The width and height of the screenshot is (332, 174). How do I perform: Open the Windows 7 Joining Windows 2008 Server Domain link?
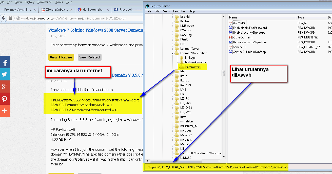tap(95, 30)
